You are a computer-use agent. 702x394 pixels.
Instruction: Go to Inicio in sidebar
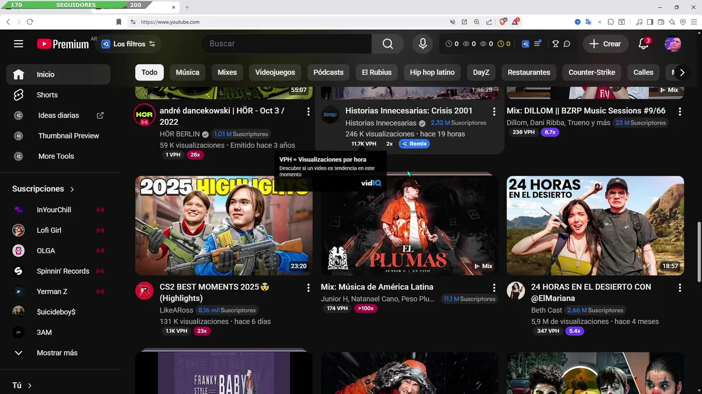click(x=58, y=74)
